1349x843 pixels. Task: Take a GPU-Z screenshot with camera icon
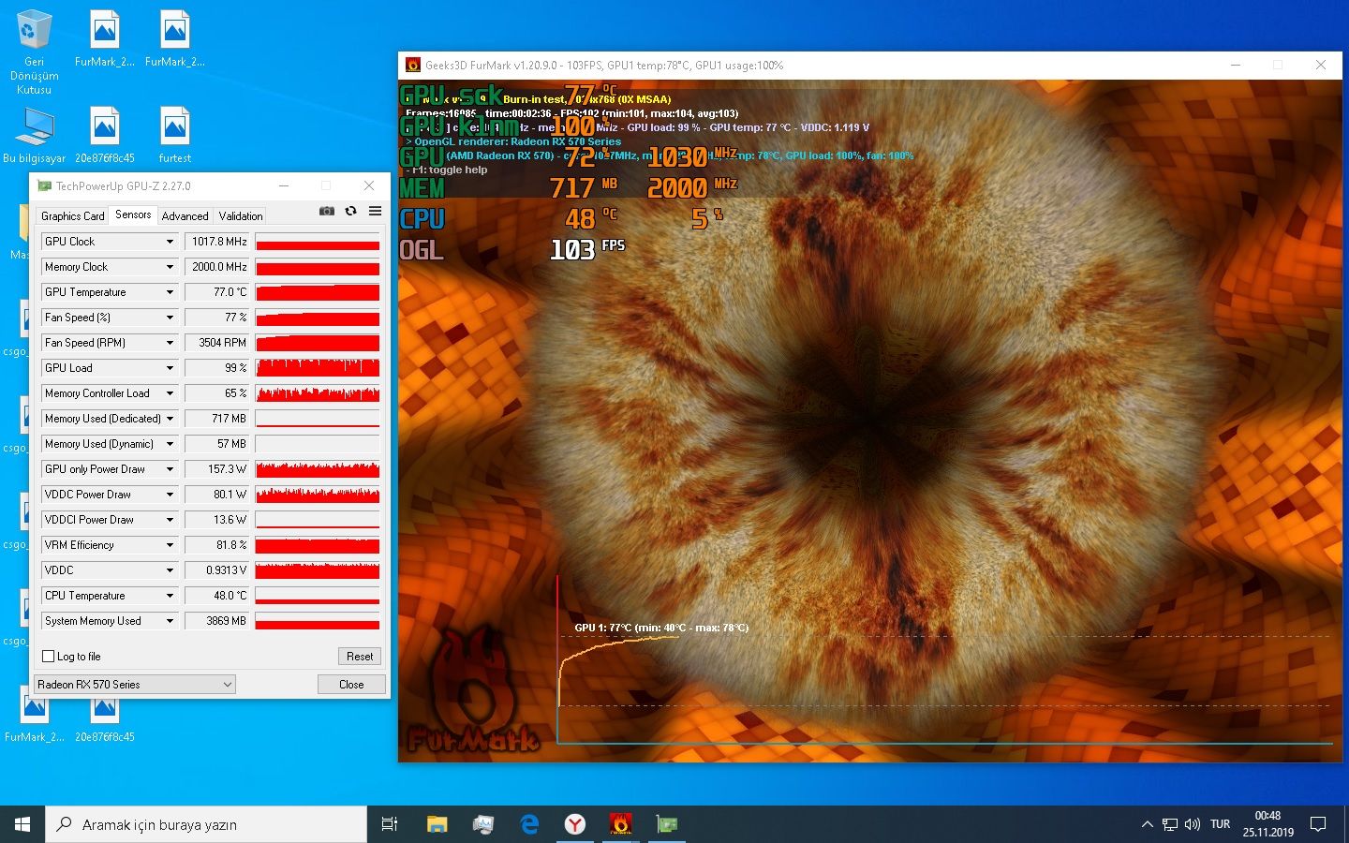coord(327,211)
